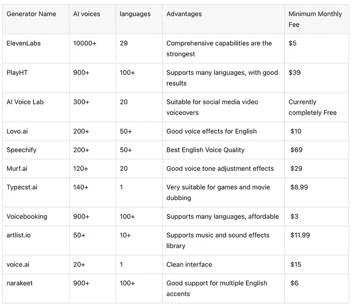Select the PlayHT row name
This screenshot has width=352, height=307.
pyautogui.click(x=17, y=73)
